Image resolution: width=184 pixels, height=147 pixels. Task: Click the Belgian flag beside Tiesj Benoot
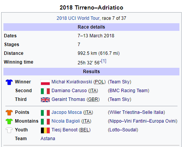(x=45, y=130)
